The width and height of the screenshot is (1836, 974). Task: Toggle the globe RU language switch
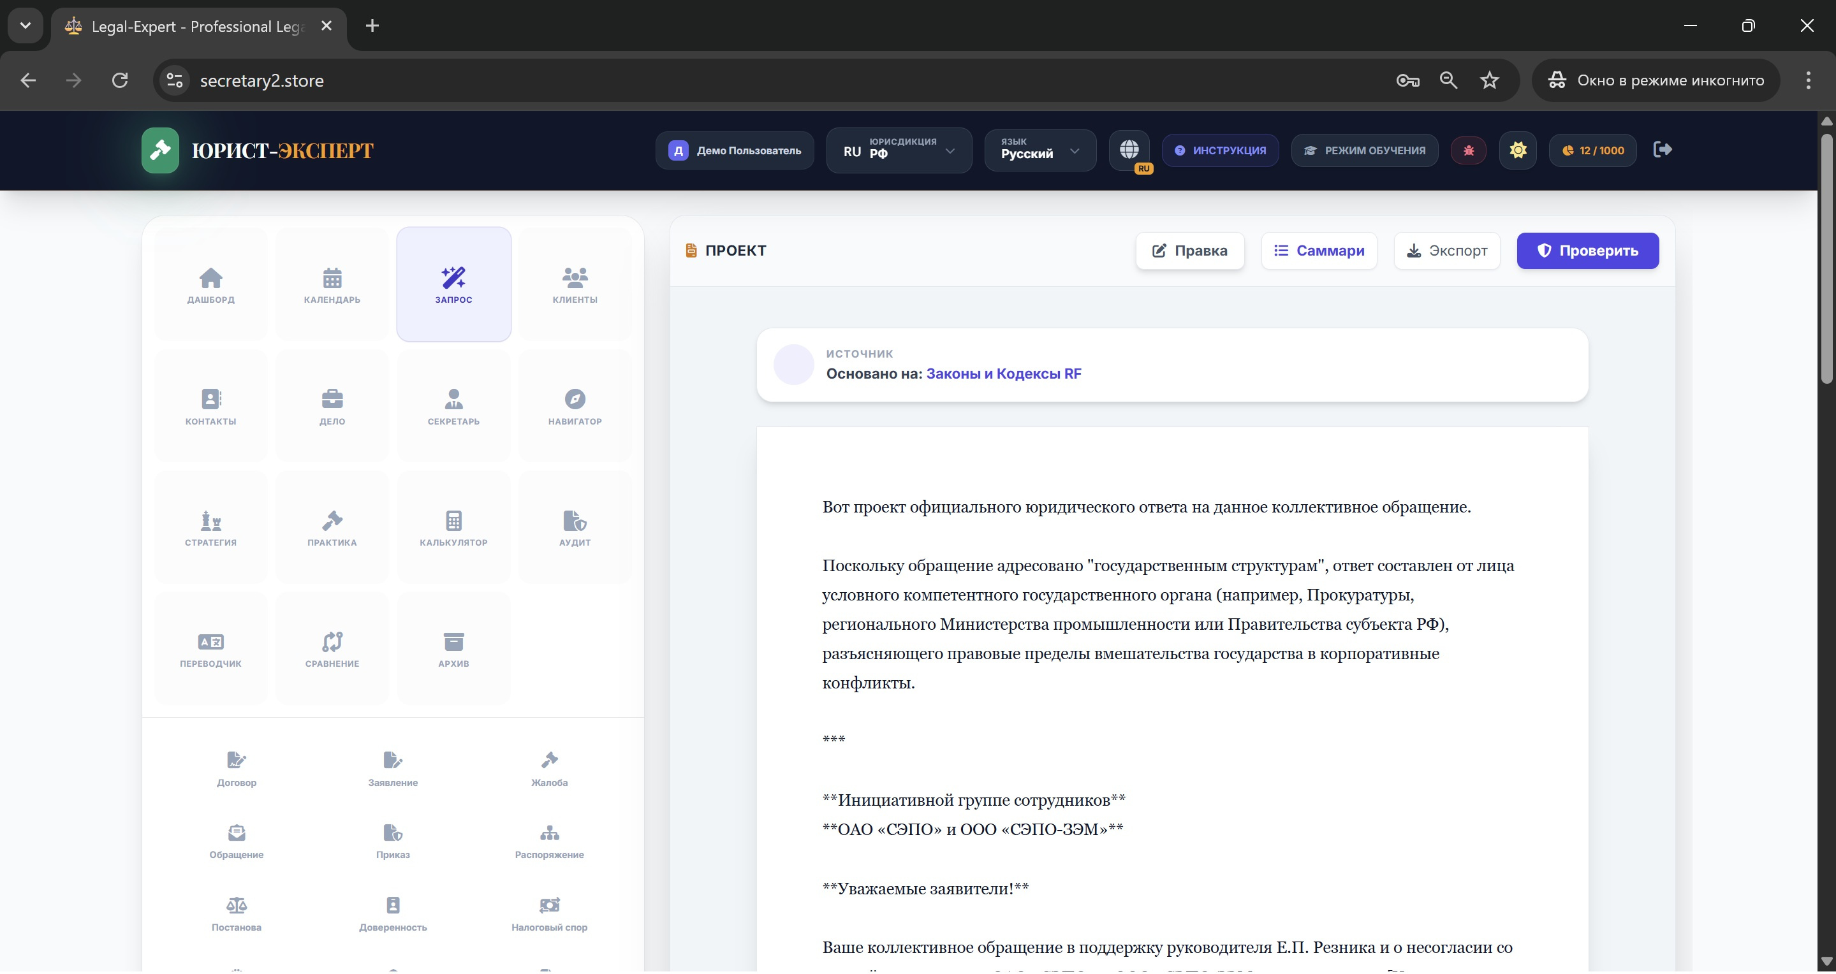pyautogui.click(x=1129, y=150)
